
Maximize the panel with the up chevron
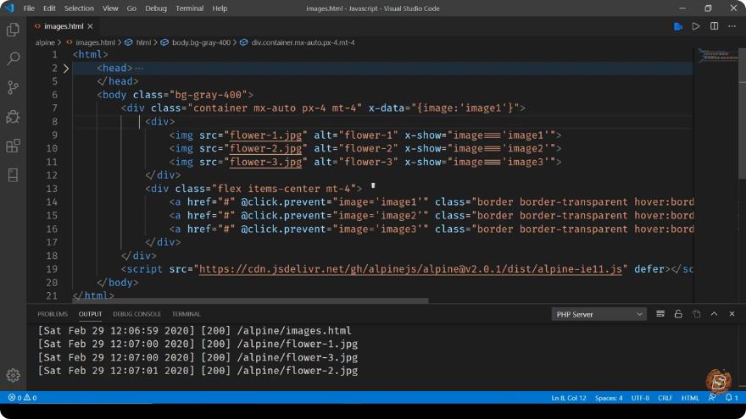click(x=714, y=314)
